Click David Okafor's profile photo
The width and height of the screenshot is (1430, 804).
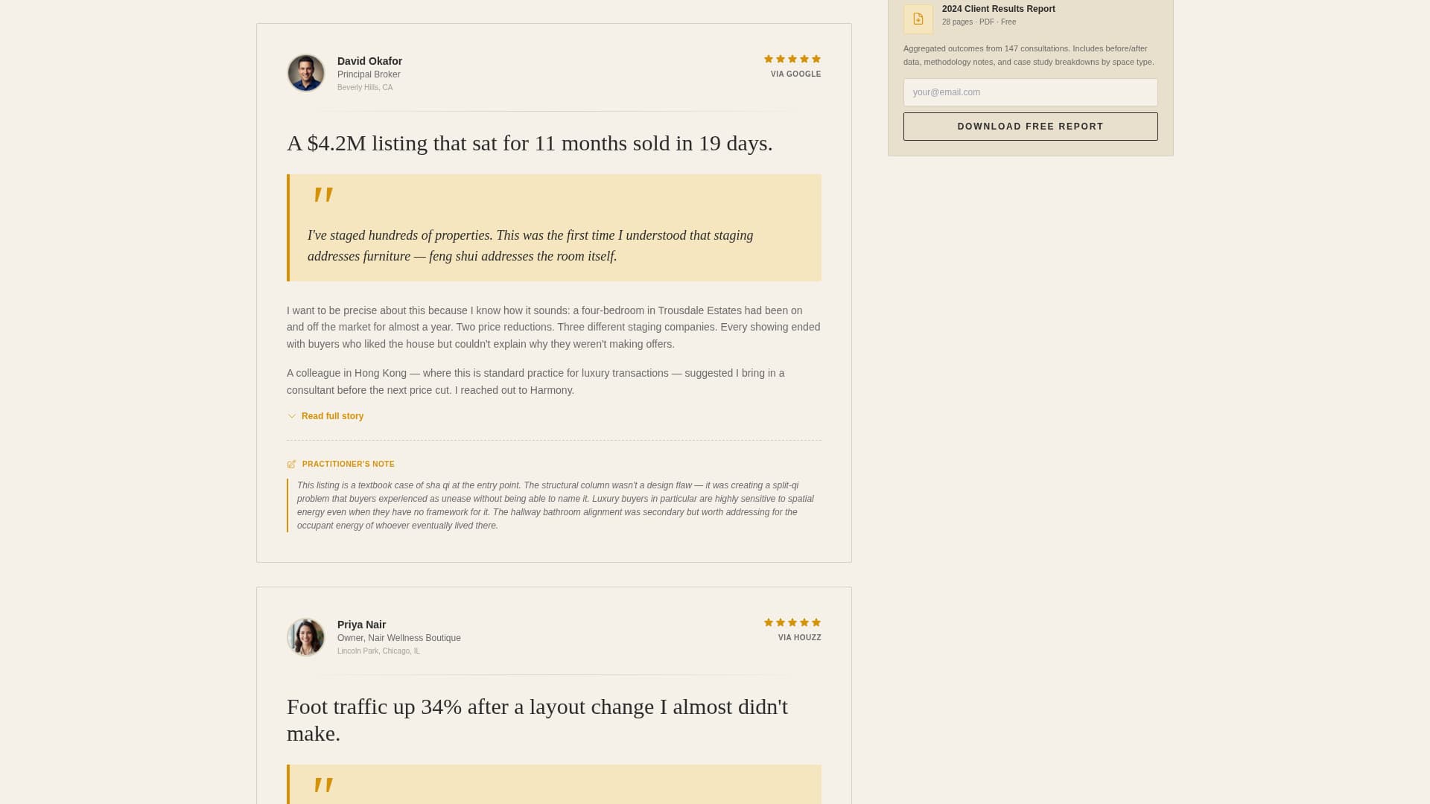[x=305, y=72]
